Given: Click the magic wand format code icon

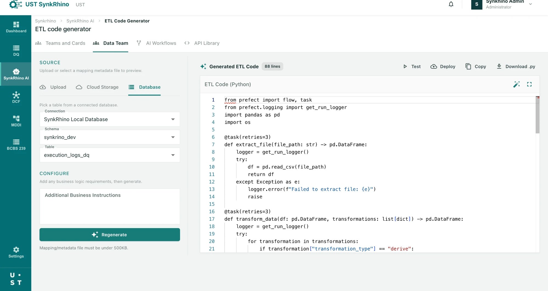Looking at the screenshot, I should 516,84.
